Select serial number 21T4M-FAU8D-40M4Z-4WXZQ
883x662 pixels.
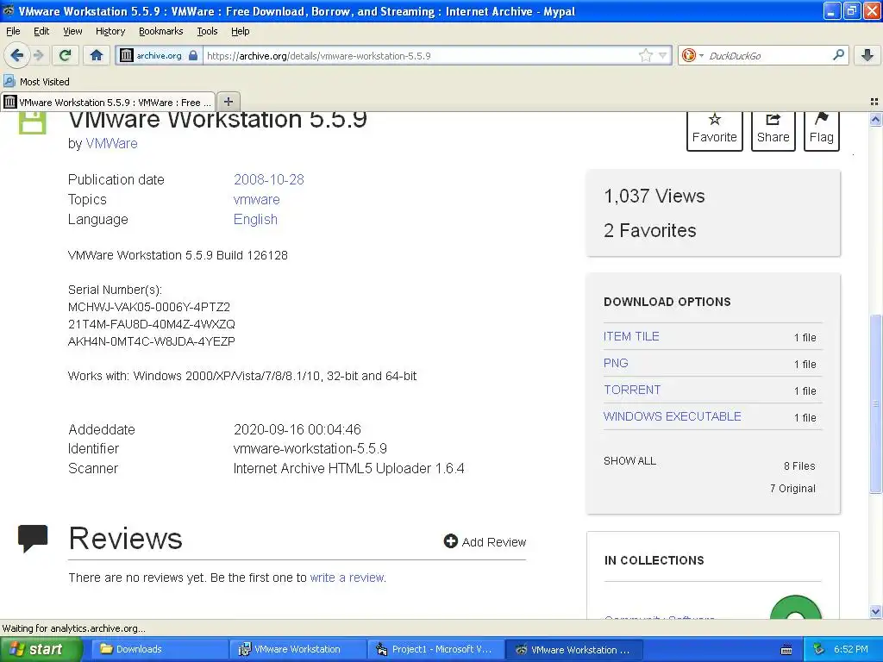click(x=152, y=324)
